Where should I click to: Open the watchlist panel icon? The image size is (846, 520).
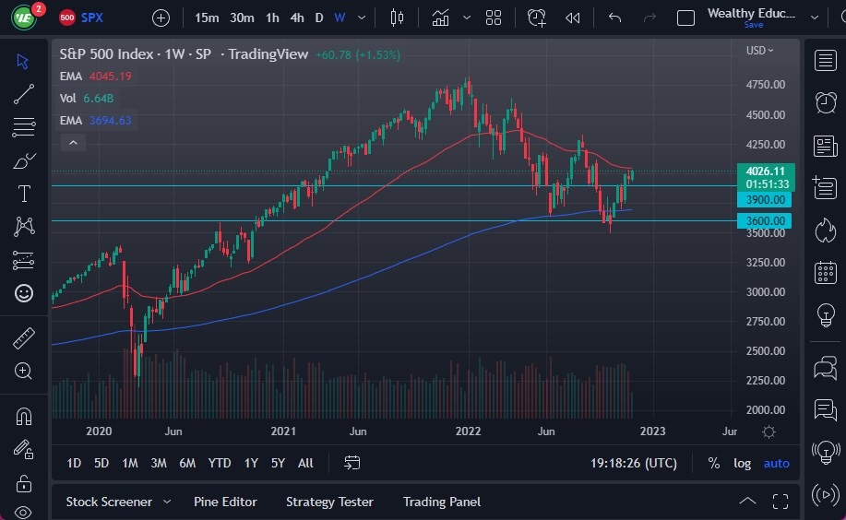tap(826, 61)
